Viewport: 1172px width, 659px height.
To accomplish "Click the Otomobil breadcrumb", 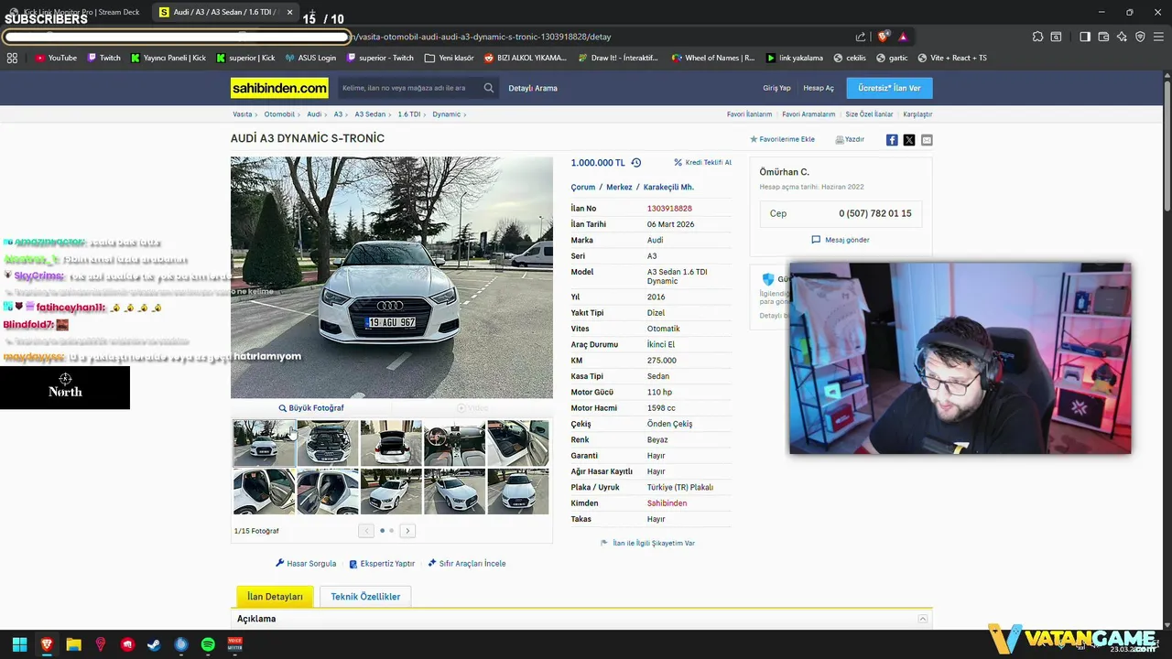I will (279, 114).
